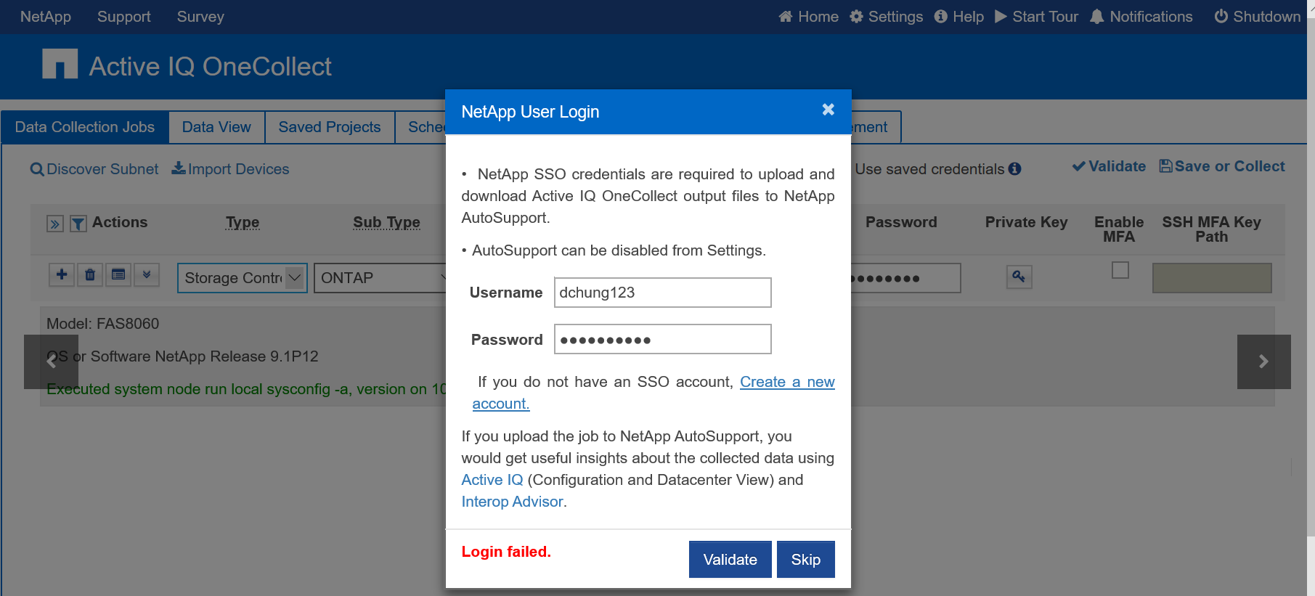Expand row options with double-chevron down
This screenshot has height=596, width=1315.
point(147,275)
